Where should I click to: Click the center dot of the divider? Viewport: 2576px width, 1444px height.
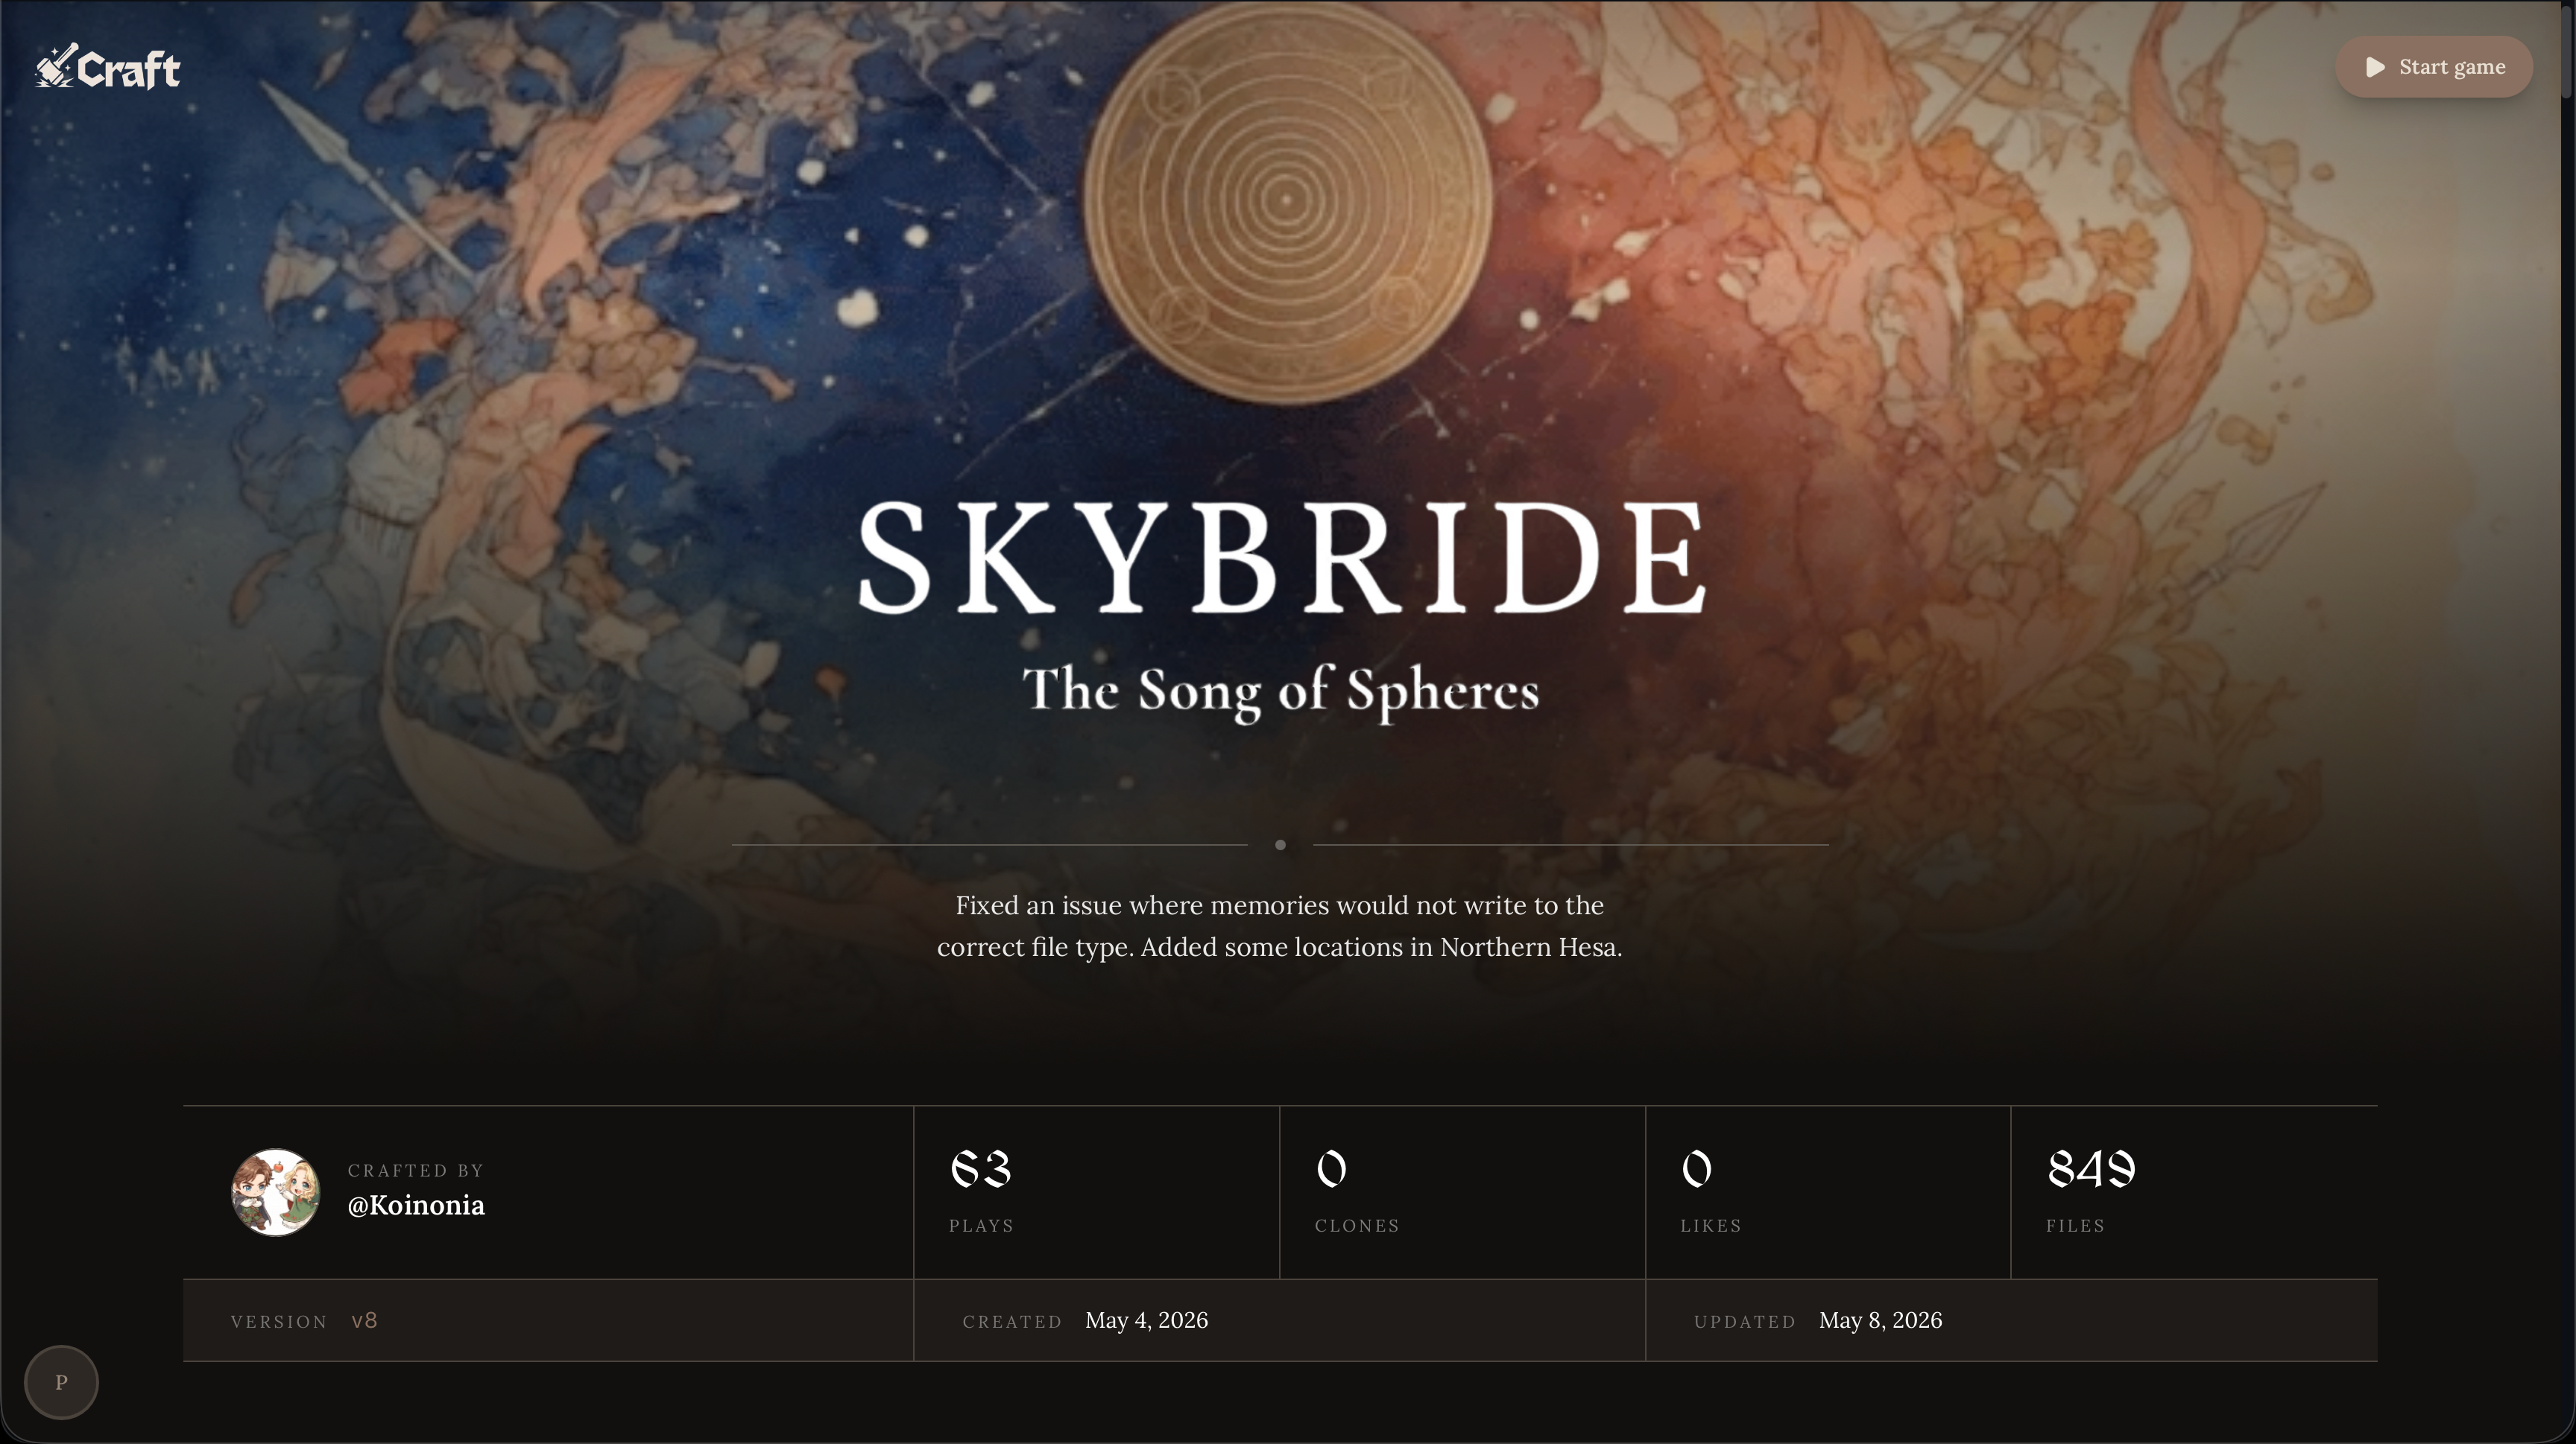click(1280, 846)
